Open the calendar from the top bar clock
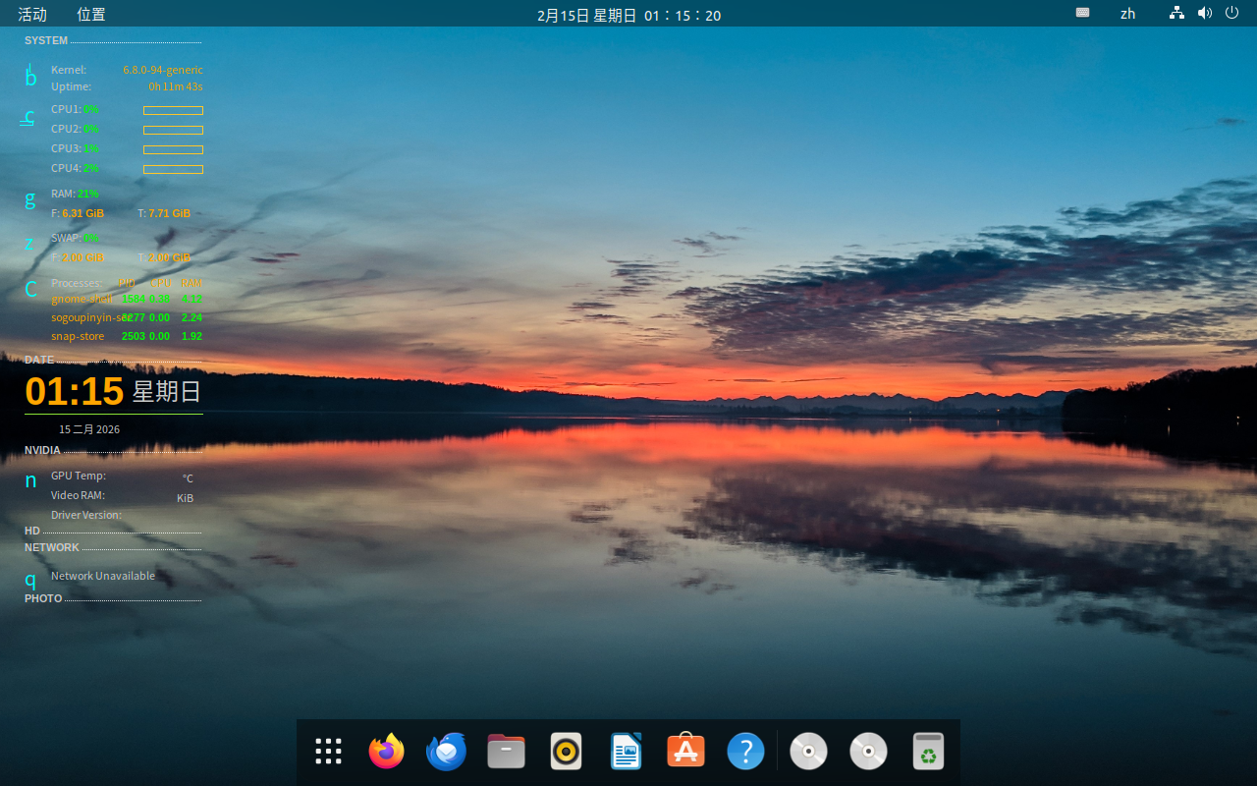1257x786 pixels. [628, 15]
